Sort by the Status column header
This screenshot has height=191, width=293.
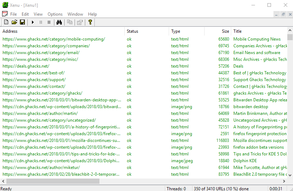pyautogui.click(x=147, y=31)
